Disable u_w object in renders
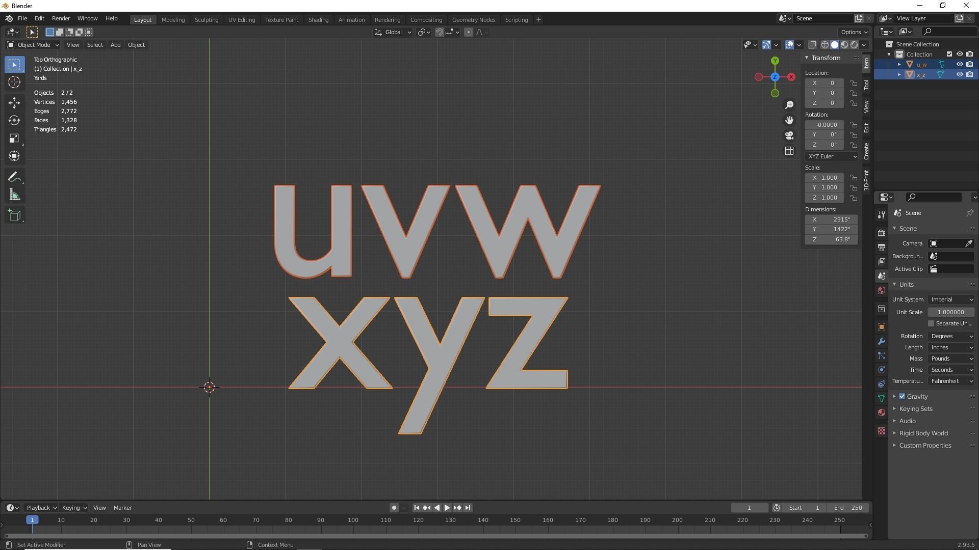Screen dimensions: 979x550 969,64
